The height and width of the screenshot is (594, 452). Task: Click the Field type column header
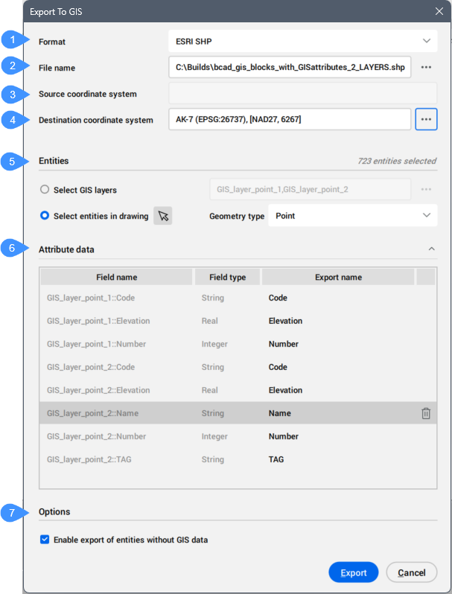227,277
